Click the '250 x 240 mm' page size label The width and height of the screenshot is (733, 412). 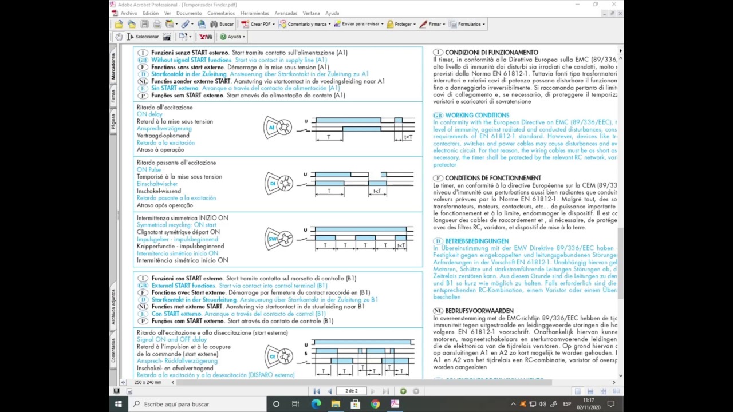[x=148, y=382]
